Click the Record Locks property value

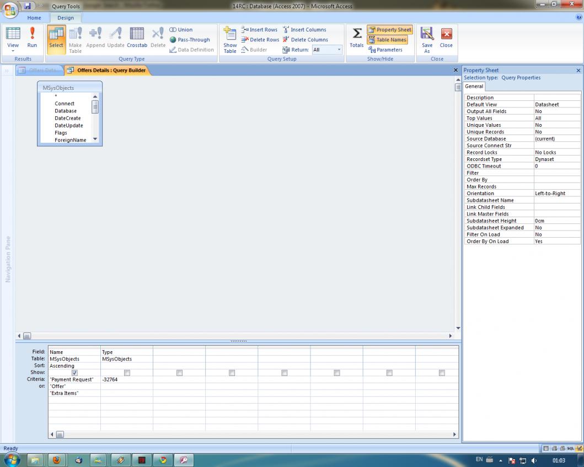point(557,152)
